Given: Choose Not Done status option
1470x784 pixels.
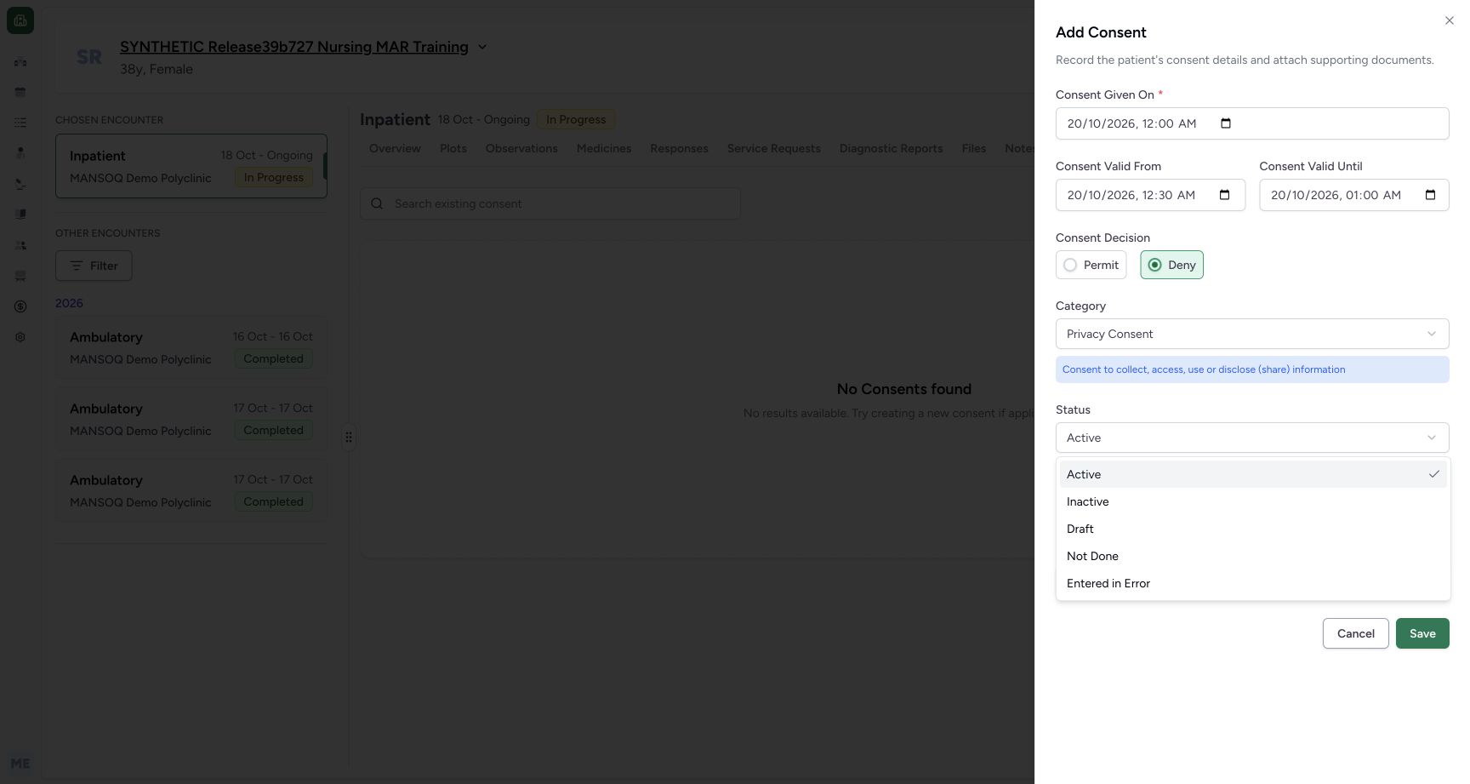Looking at the screenshot, I should click(x=1252, y=556).
